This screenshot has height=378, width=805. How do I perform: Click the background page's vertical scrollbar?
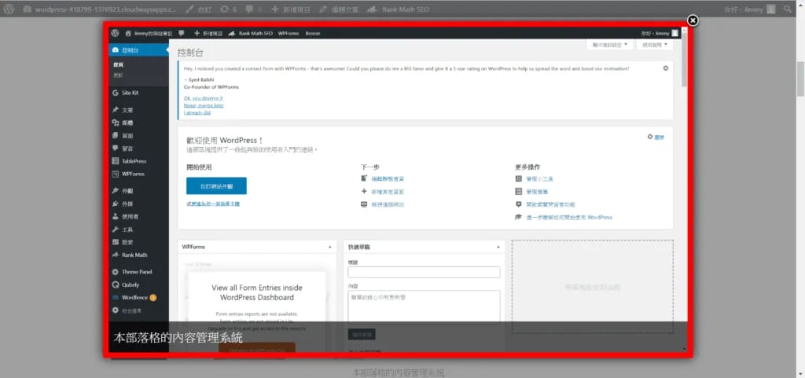click(x=800, y=79)
